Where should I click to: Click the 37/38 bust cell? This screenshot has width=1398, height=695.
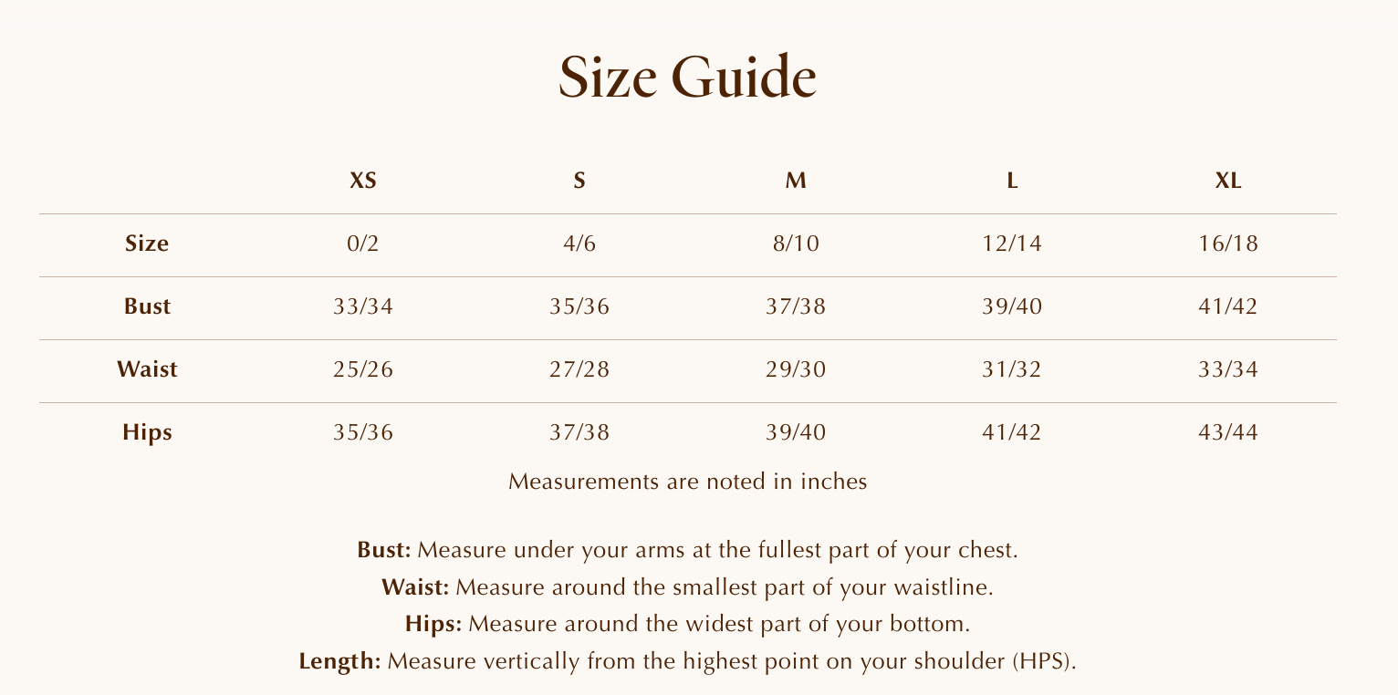click(x=796, y=306)
